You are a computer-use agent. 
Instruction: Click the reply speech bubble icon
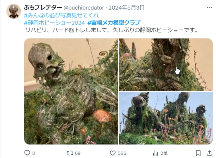(27, 153)
